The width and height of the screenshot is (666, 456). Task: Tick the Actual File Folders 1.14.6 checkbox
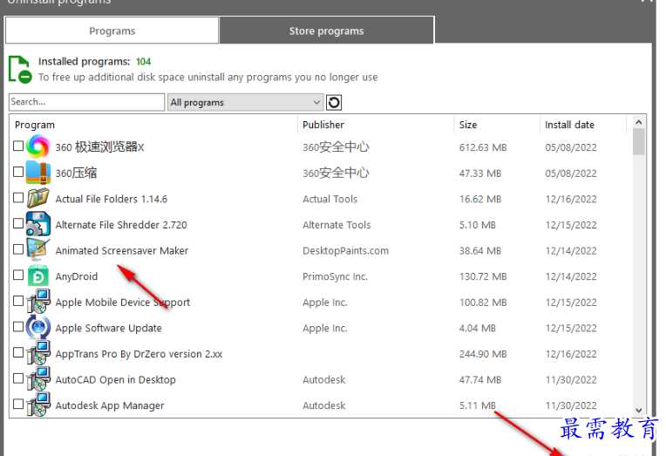point(18,198)
